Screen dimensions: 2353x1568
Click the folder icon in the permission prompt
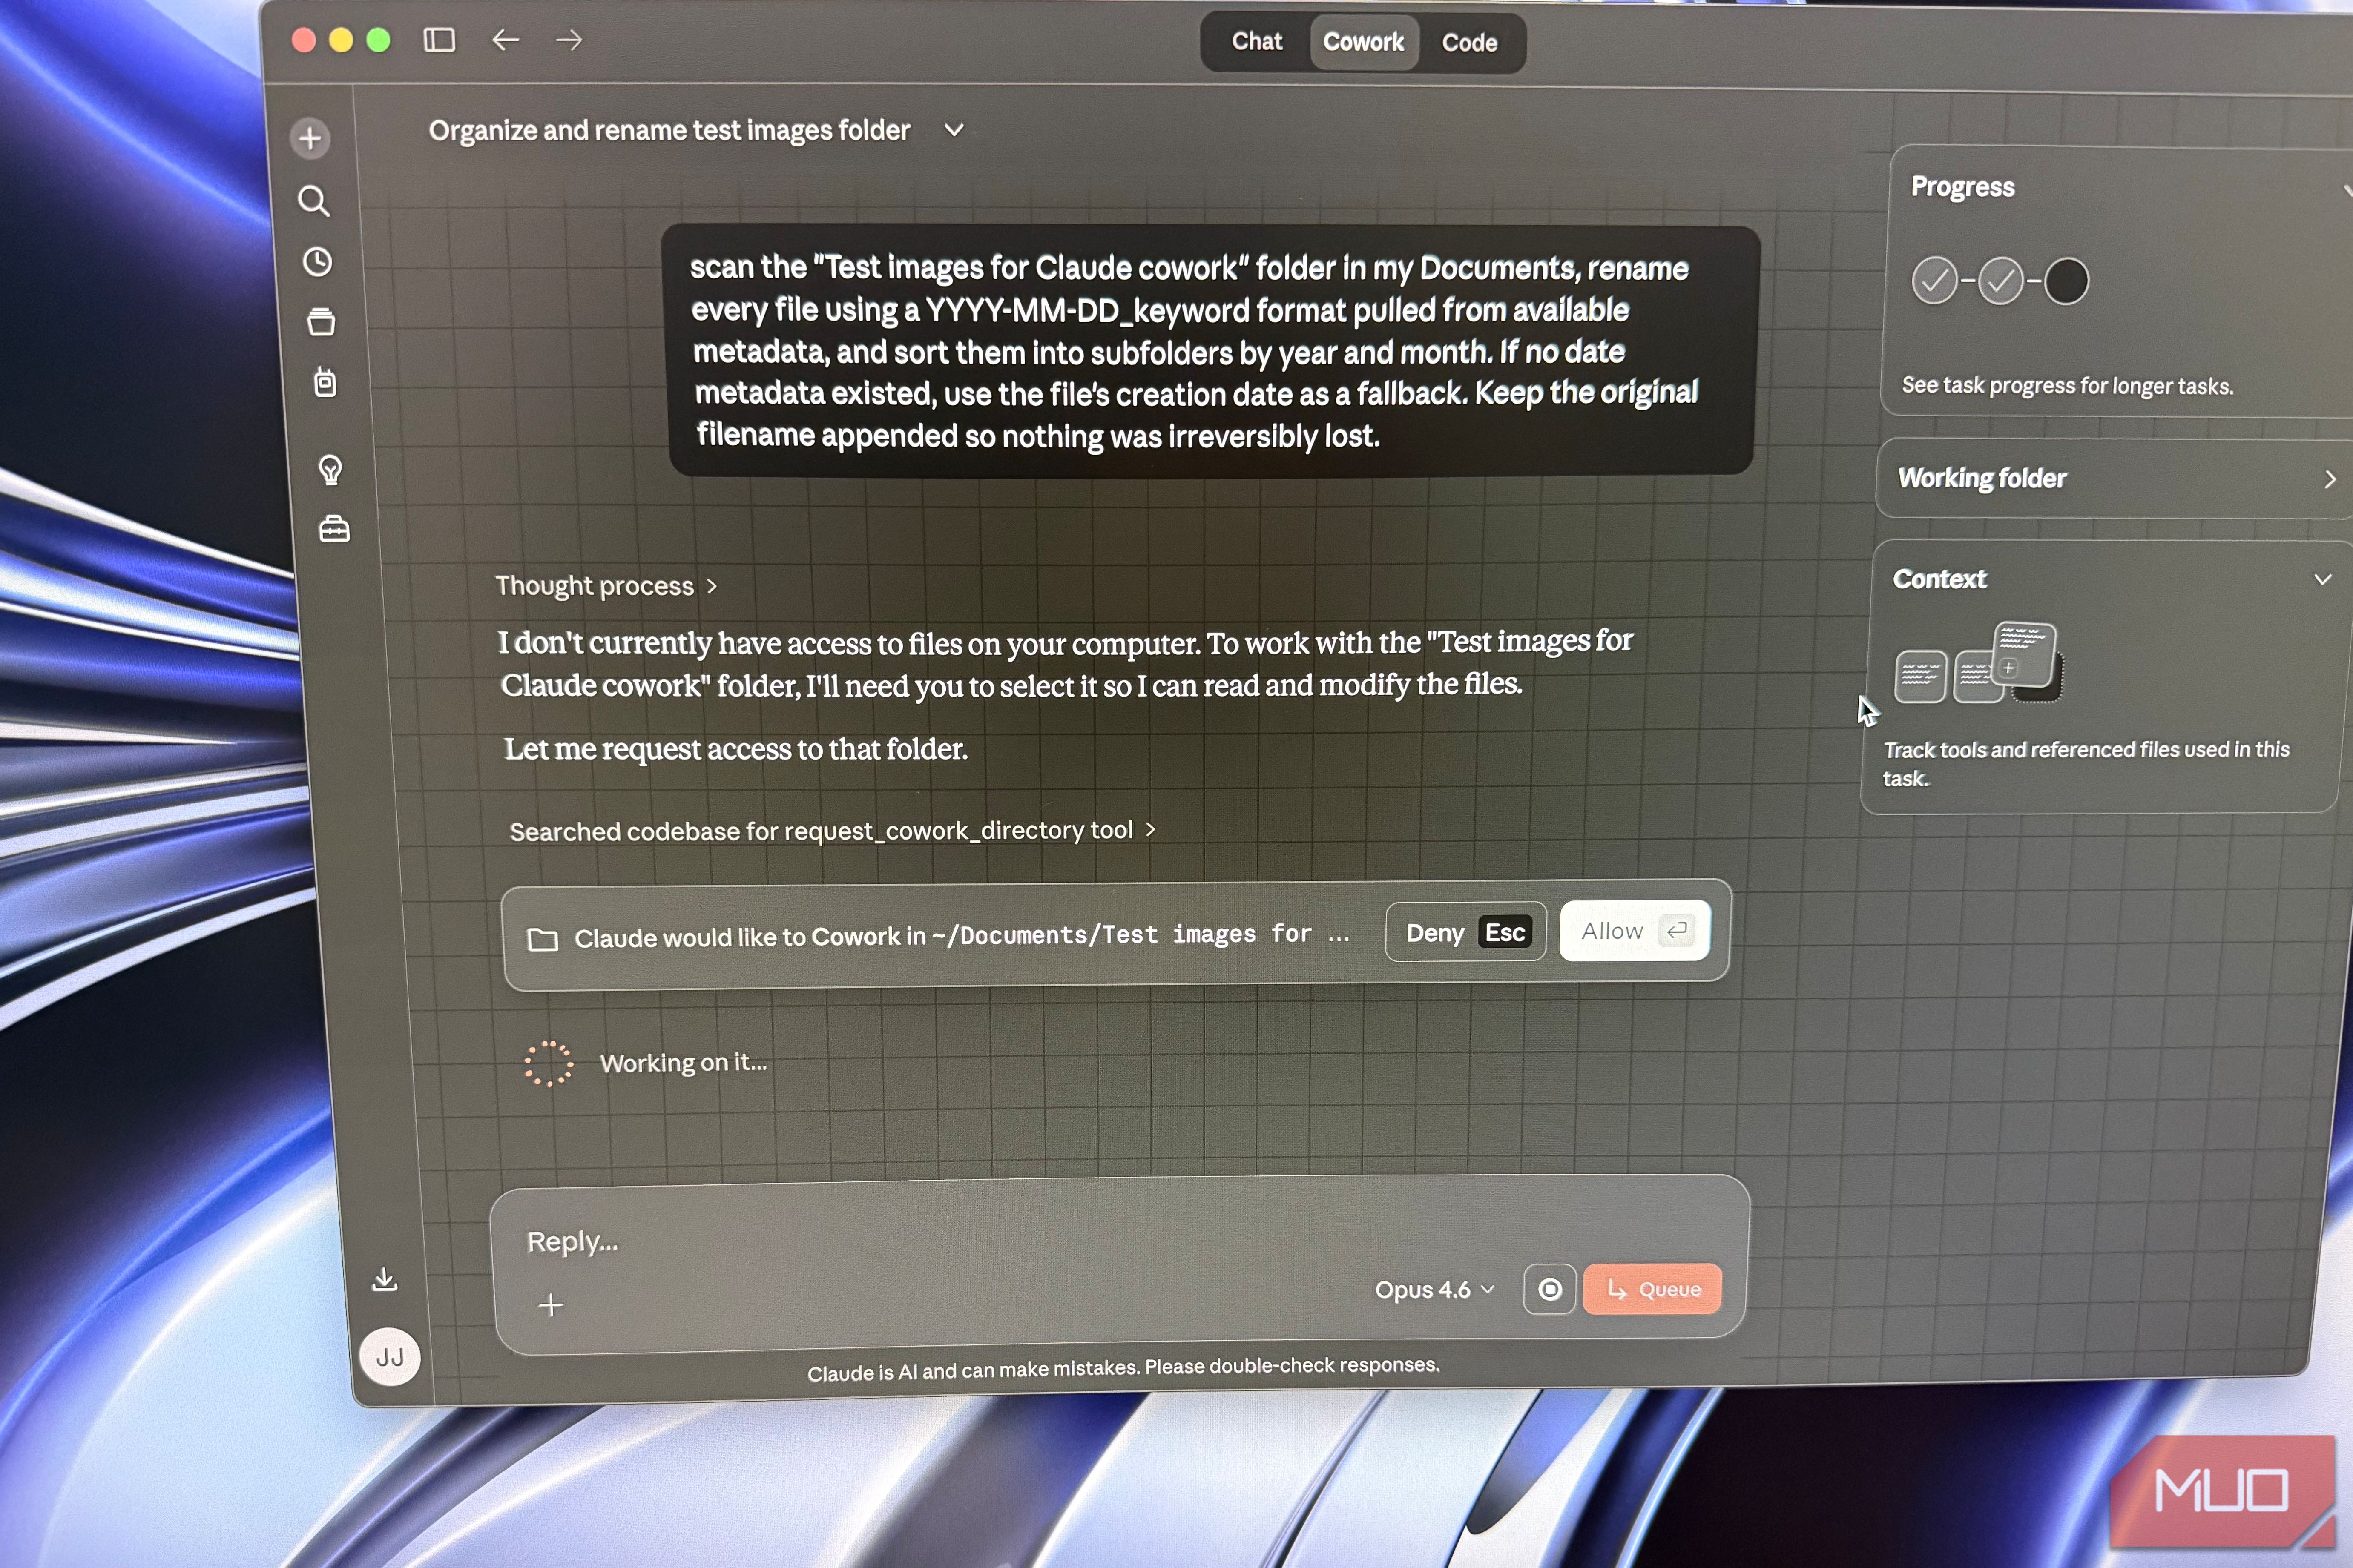(542, 939)
